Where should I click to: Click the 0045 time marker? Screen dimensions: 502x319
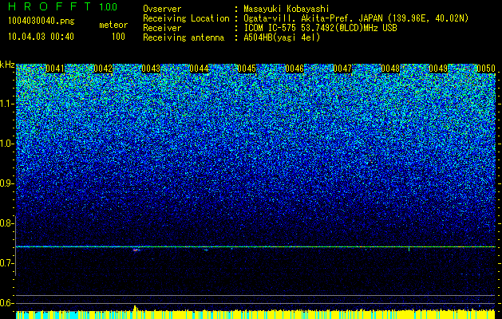pos(247,69)
